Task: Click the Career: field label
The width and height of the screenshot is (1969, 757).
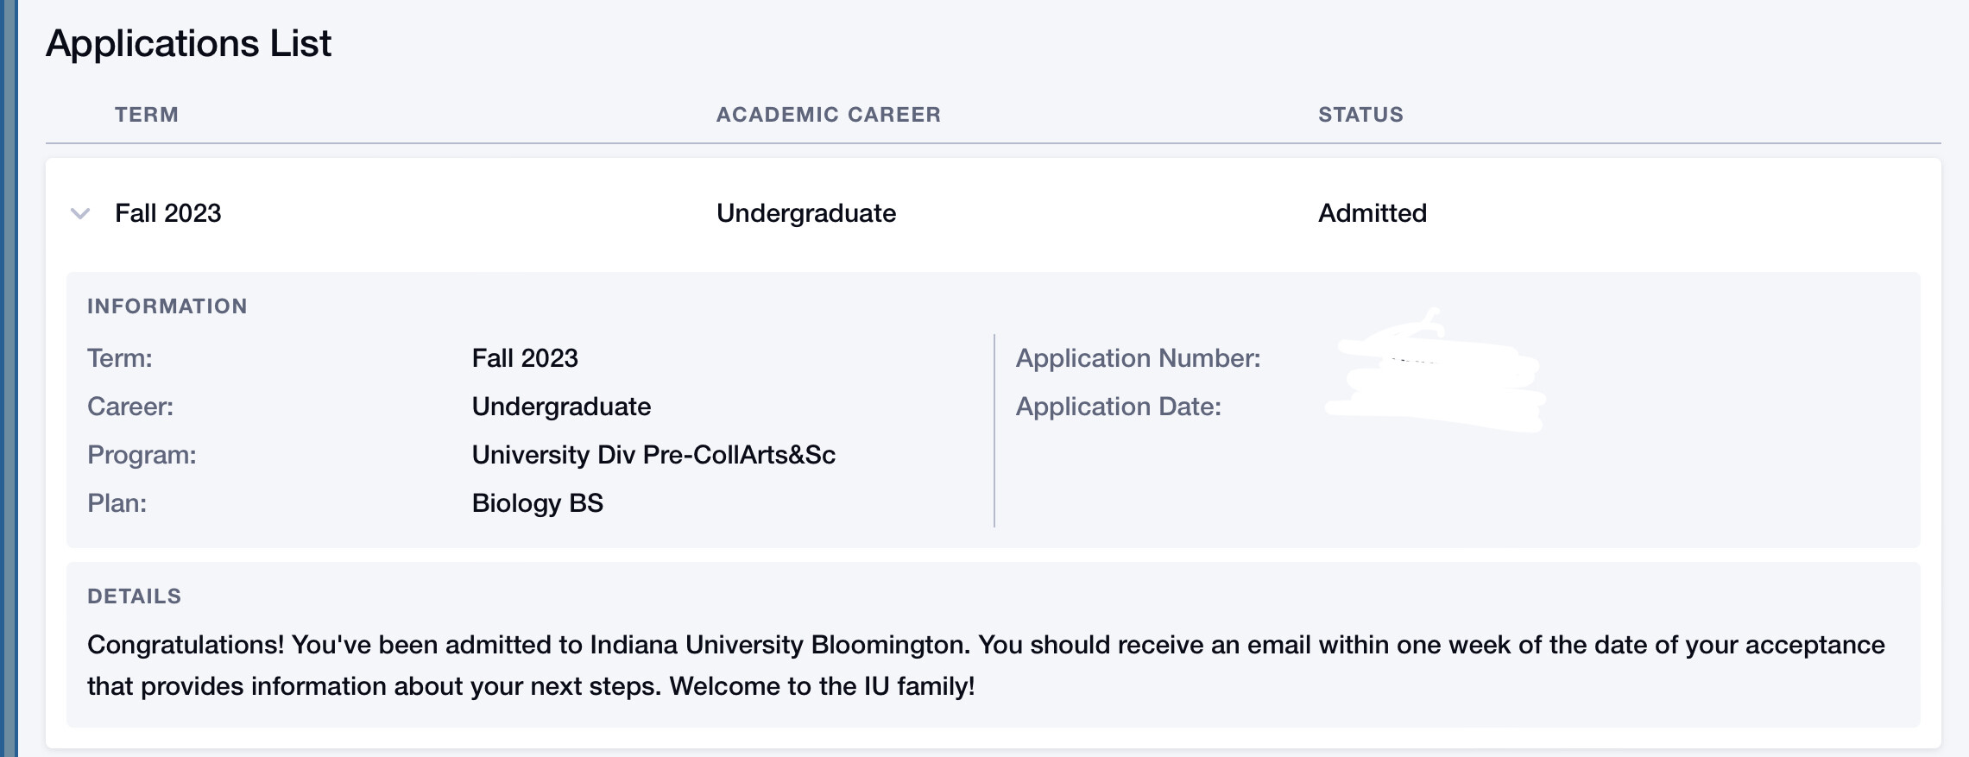Action: (130, 407)
